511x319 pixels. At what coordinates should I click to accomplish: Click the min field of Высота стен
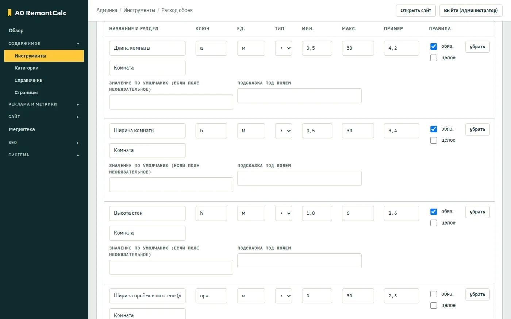coord(317,213)
